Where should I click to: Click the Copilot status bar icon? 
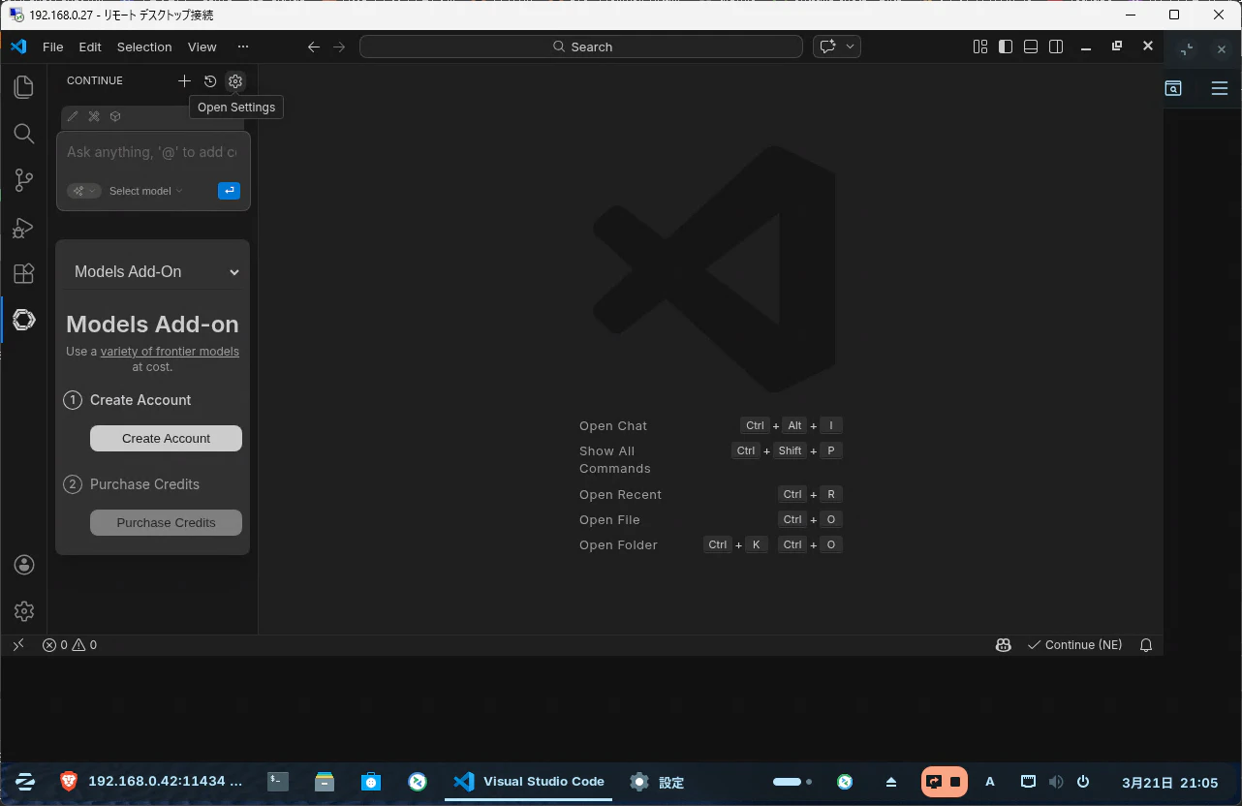click(x=1004, y=645)
